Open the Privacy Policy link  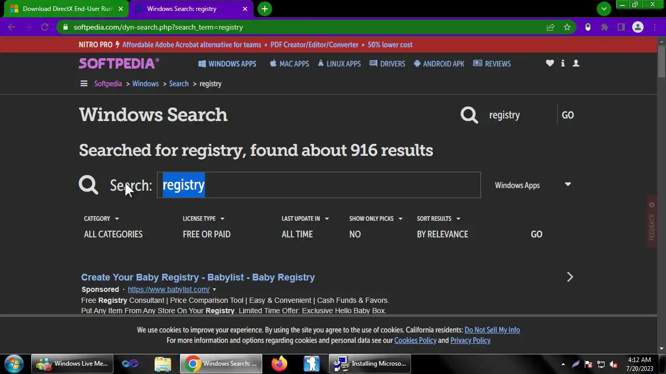click(470, 340)
